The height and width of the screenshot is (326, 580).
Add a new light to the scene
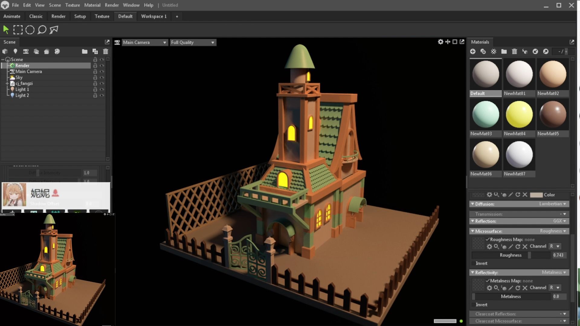(15, 51)
